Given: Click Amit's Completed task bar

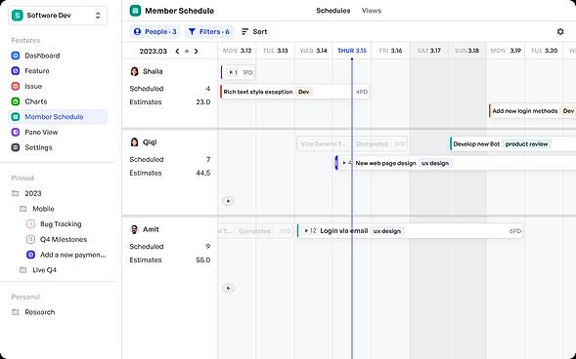Looking at the screenshot, I should (254, 231).
